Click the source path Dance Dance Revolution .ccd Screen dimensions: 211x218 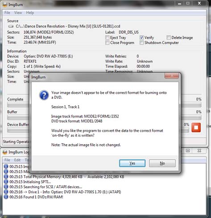click(x=68, y=26)
